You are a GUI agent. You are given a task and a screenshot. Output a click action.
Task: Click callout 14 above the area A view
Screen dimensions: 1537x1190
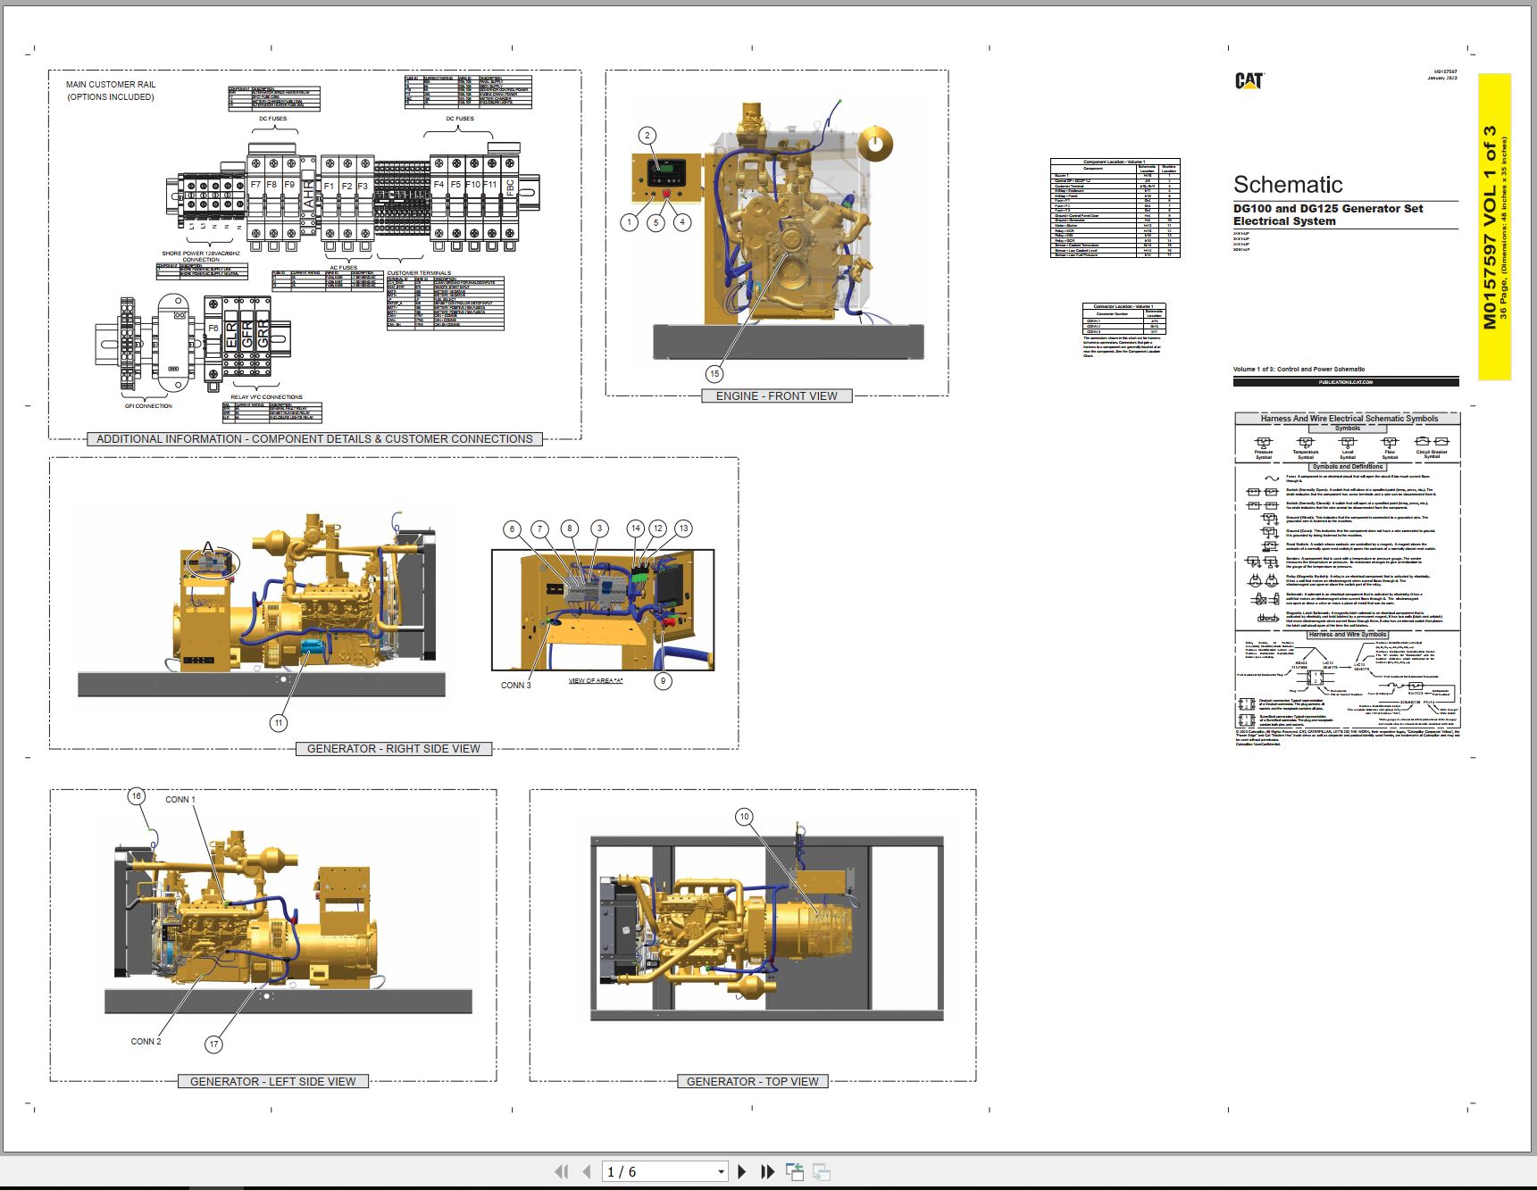(636, 528)
